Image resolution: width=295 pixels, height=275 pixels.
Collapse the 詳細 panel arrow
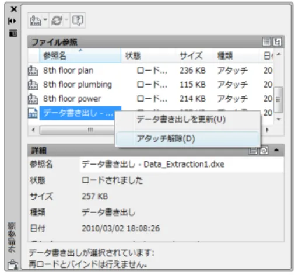(276, 150)
